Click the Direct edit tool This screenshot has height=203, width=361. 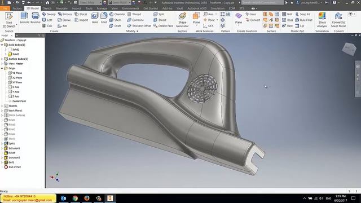click(160, 20)
